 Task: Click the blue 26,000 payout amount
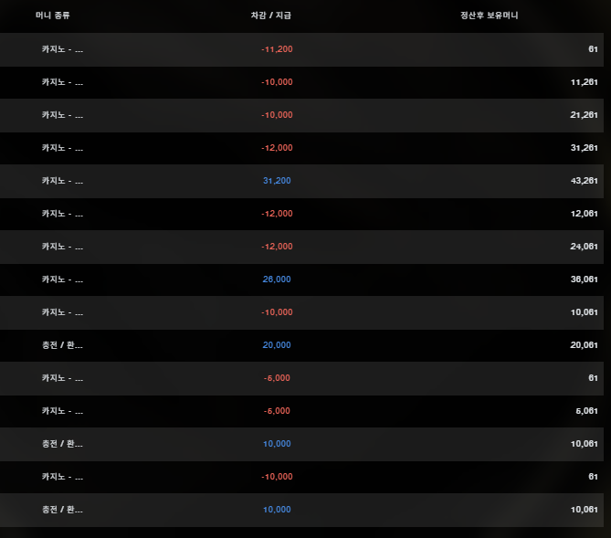(277, 280)
